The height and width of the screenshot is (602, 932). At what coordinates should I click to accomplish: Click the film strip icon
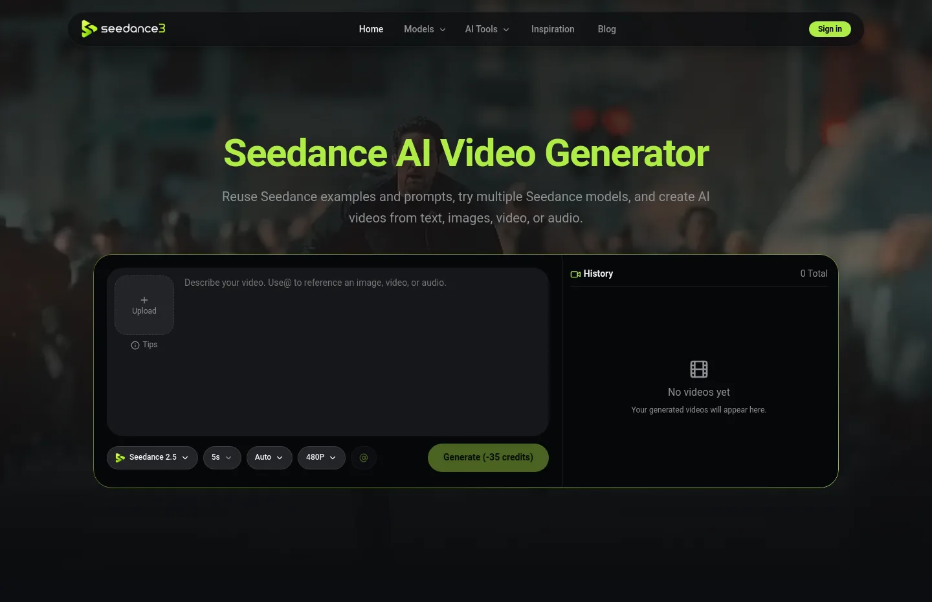click(699, 369)
